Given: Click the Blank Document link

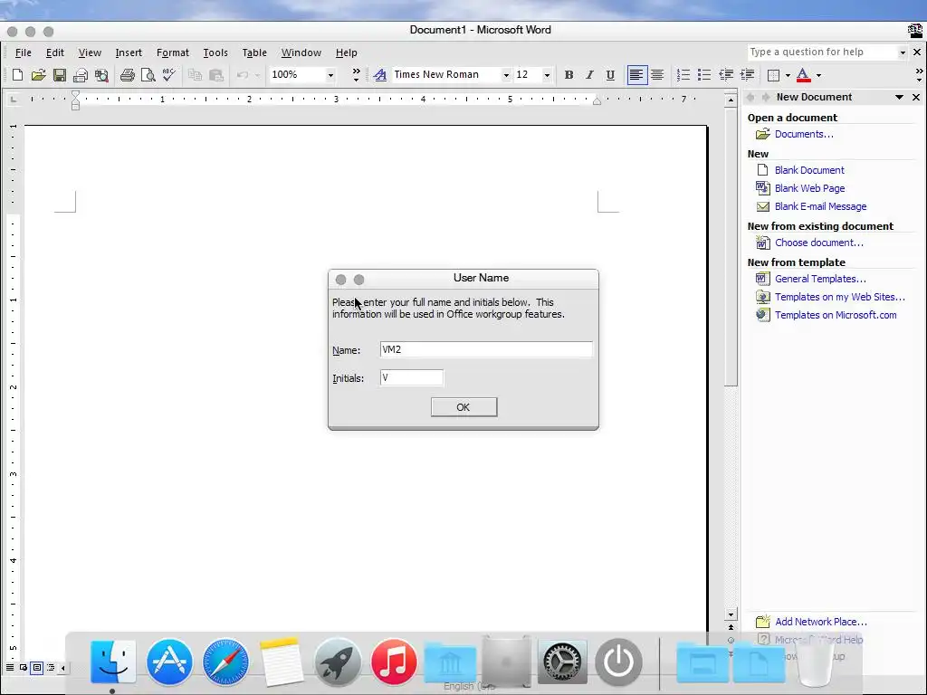Looking at the screenshot, I should click(809, 170).
